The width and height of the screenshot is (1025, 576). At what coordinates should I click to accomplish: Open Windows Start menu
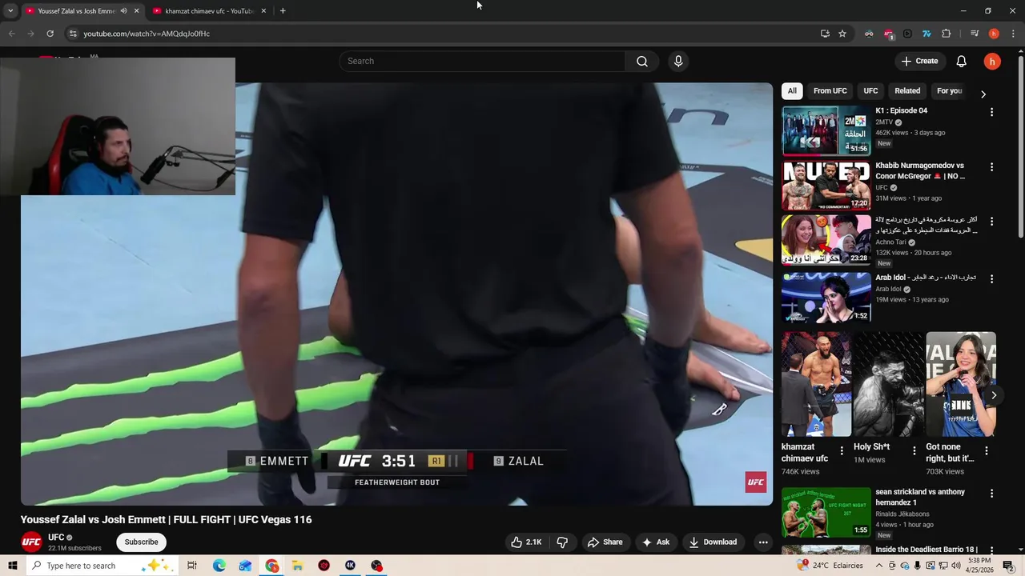tap(11, 566)
